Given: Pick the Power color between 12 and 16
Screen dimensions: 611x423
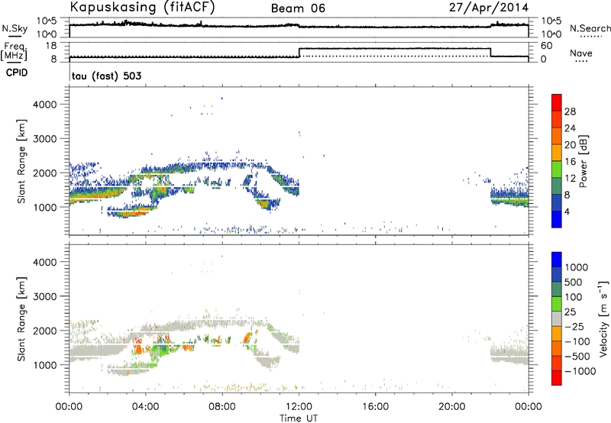Looking at the screenshot, I should [557, 170].
